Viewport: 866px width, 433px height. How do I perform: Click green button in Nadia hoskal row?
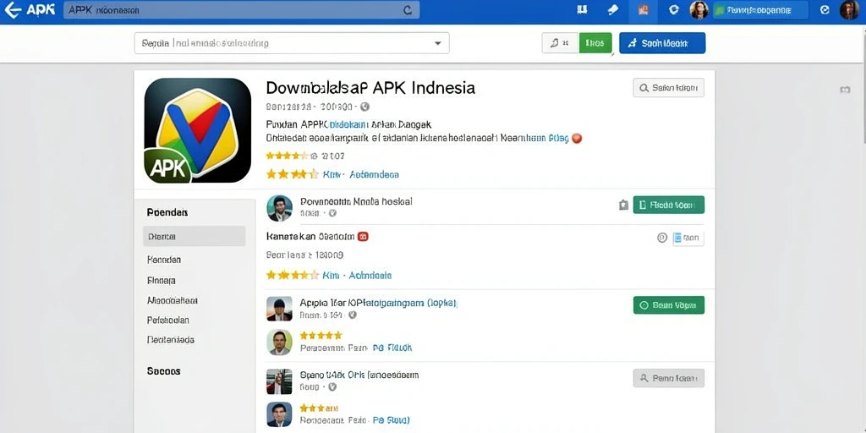click(x=669, y=205)
